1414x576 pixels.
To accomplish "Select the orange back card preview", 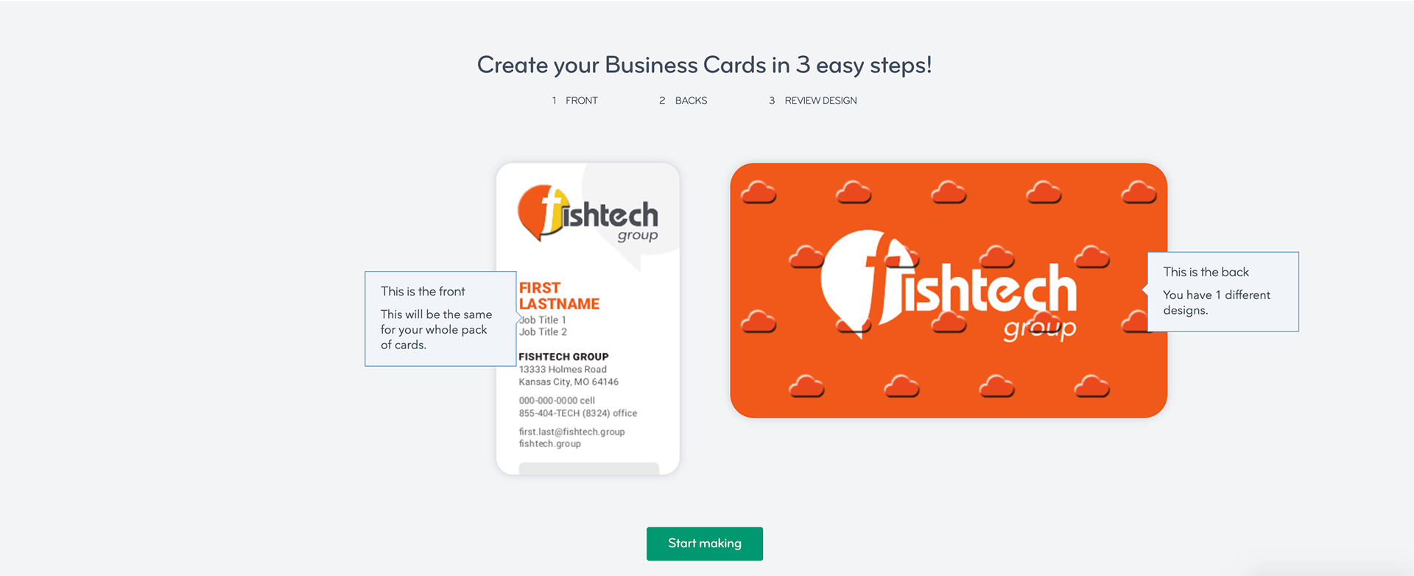I will pos(949,290).
